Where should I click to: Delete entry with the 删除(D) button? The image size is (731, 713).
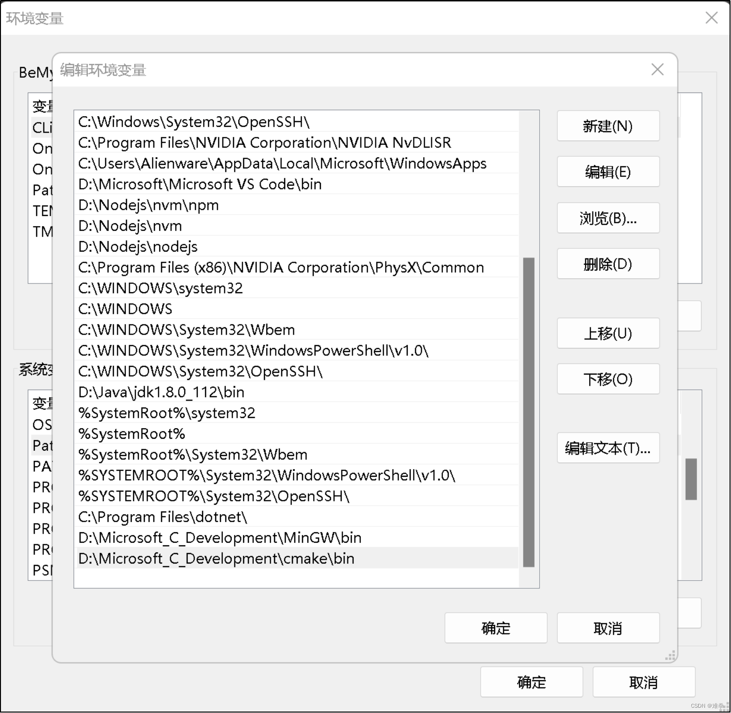(608, 264)
